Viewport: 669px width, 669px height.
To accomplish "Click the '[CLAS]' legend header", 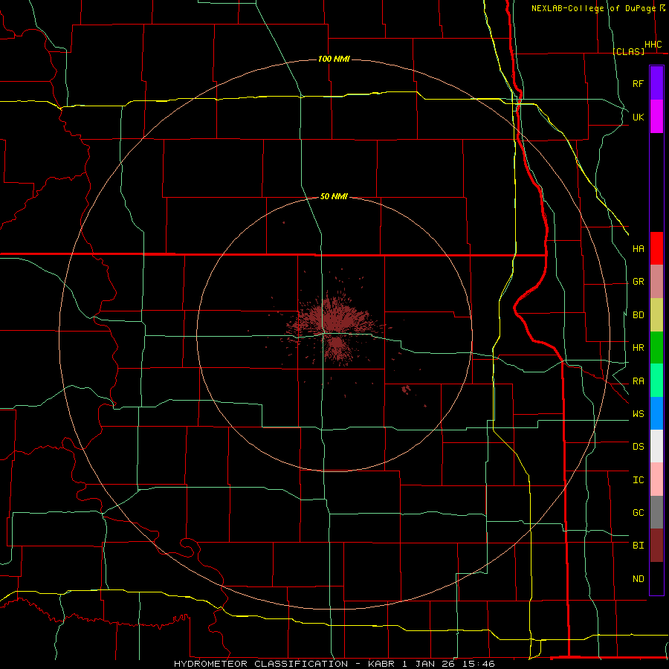I will [x=629, y=51].
